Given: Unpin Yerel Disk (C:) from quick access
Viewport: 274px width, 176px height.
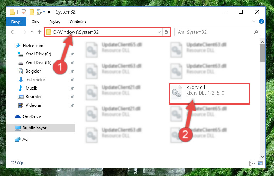Looking at the screenshot, I should coord(72,54).
